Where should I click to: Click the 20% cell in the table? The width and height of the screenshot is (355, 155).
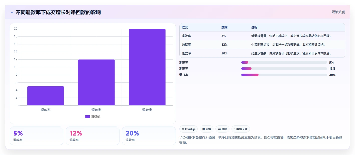coord(224,53)
